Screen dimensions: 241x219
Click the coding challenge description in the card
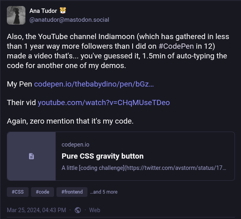[x=144, y=168]
